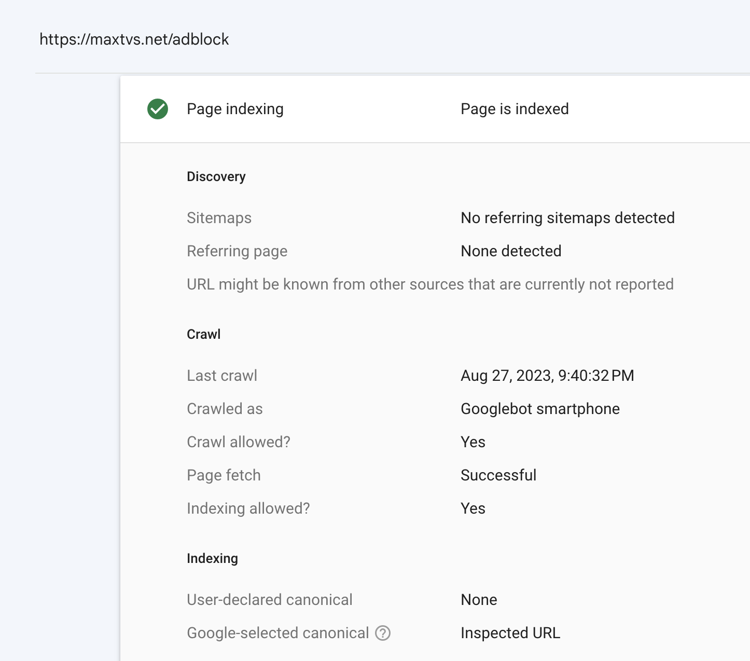Click the Page is indexed status

515,109
